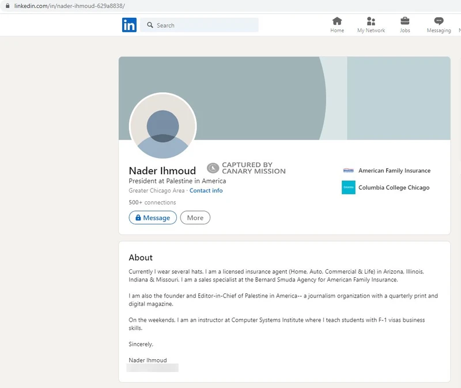Open the Home tab
Screen dimensions: 461x388
(337, 25)
